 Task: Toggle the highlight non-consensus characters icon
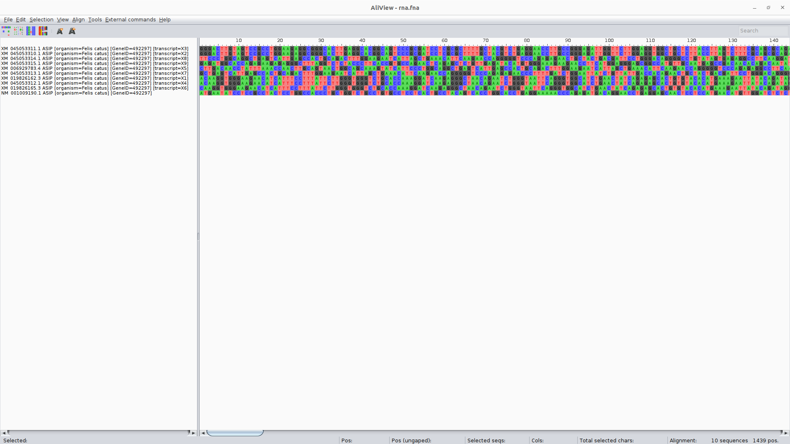19,31
